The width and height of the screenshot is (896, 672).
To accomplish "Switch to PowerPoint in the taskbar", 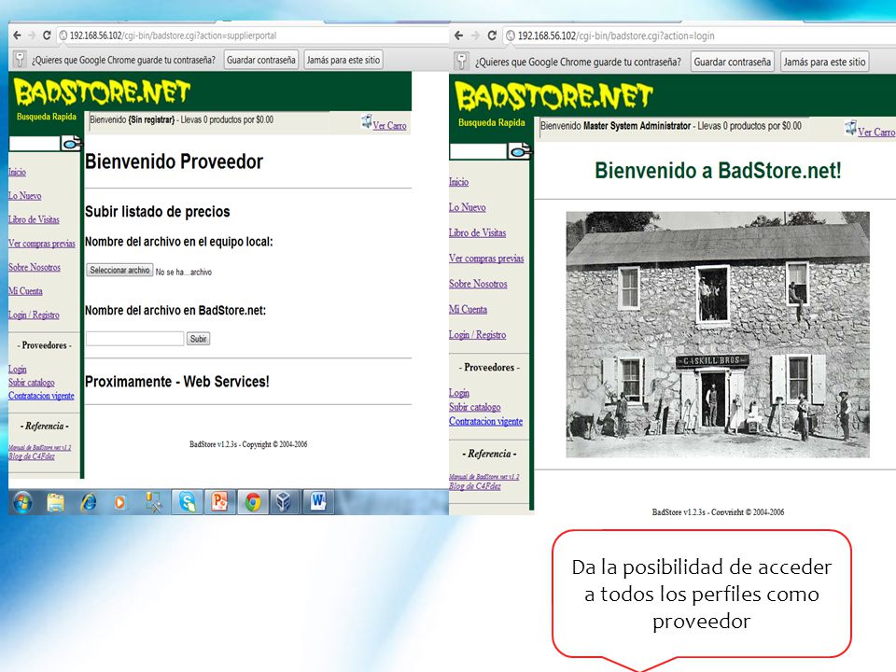I will [219, 502].
